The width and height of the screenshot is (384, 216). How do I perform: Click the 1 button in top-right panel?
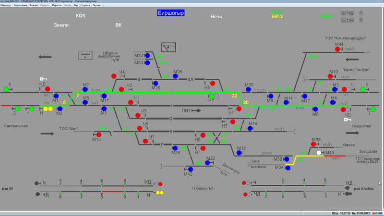click(x=361, y=13)
